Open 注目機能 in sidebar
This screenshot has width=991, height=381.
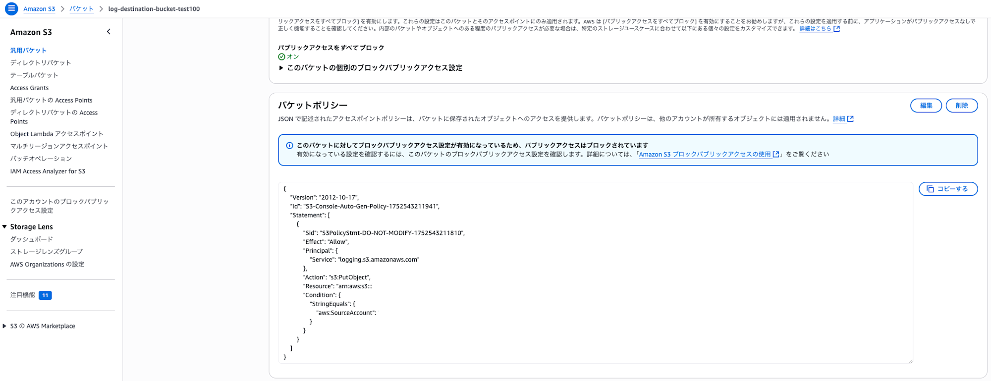(x=23, y=295)
